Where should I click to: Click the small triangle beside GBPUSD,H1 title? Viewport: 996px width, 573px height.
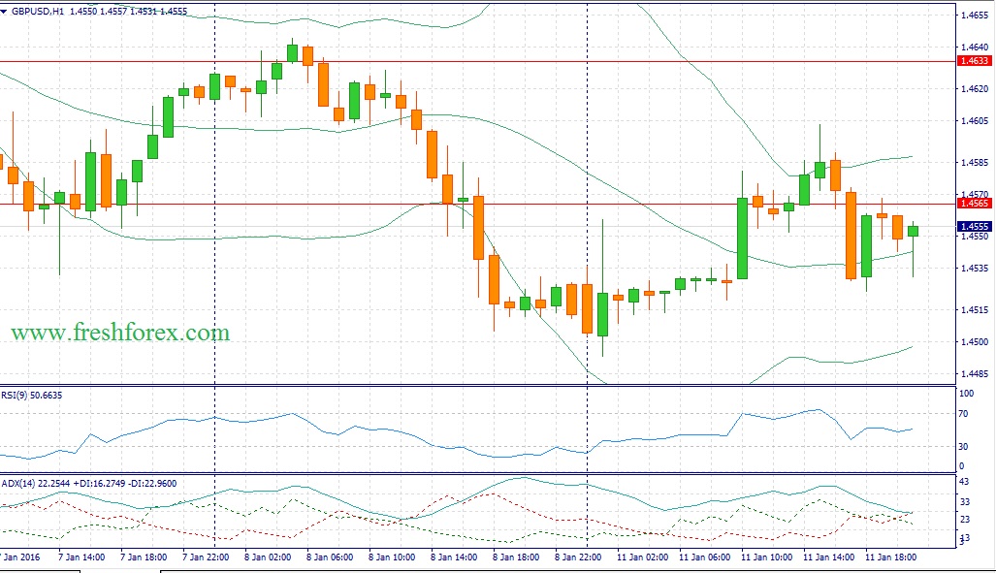pos(5,12)
